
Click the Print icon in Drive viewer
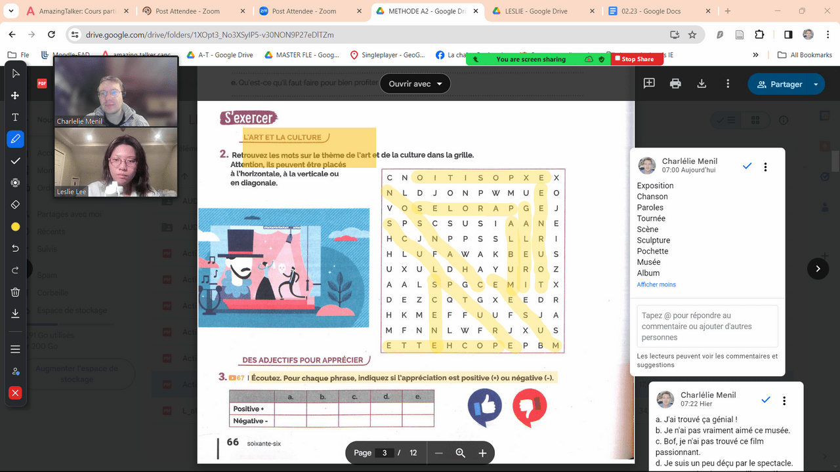coord(675,84)
